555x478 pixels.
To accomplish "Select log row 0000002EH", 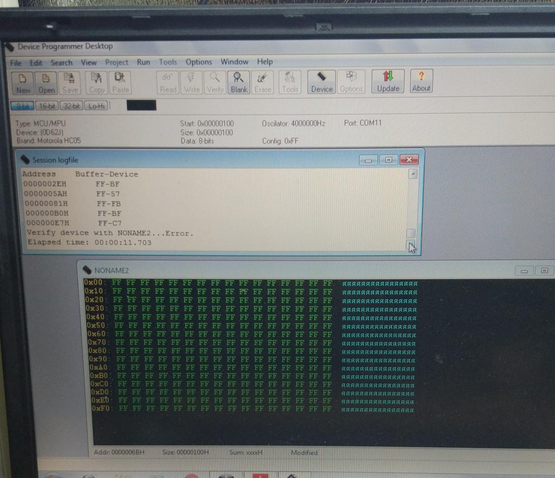I will tap(72, 184).
